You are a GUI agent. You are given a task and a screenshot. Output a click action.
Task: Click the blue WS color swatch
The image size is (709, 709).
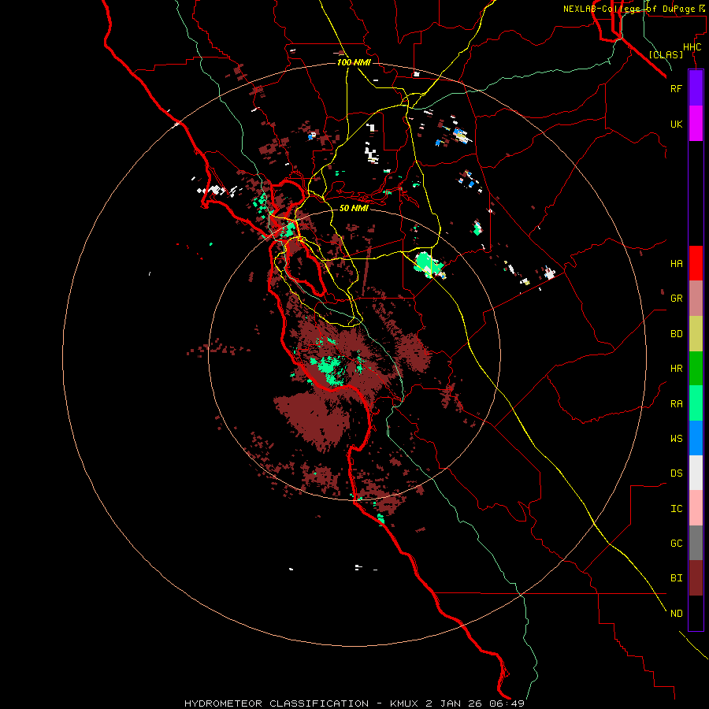(x=696, y=438)
